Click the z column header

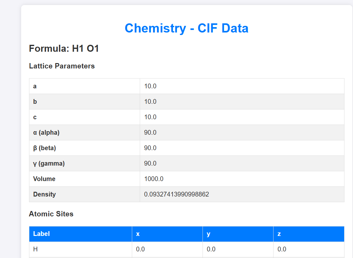click(x=279, y=234)
